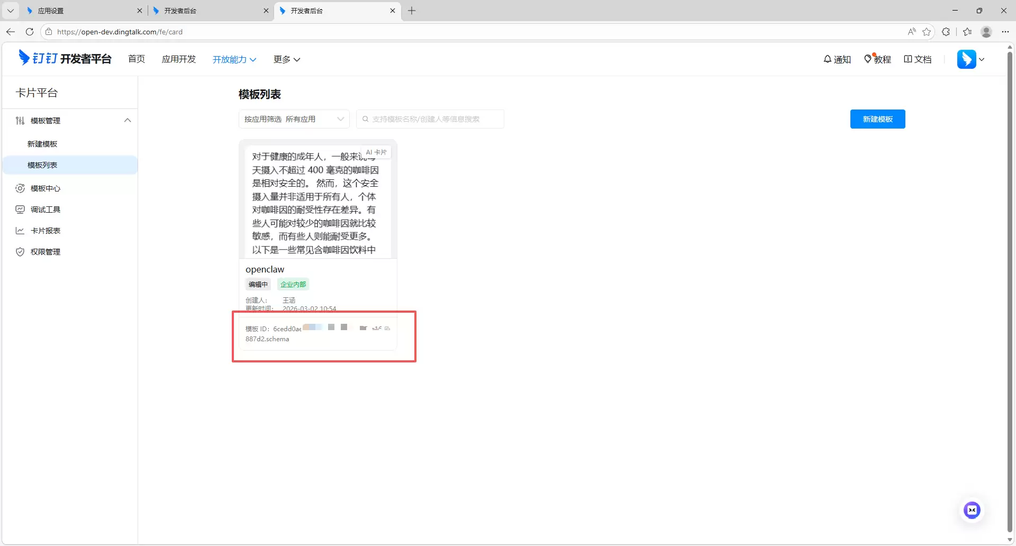1016x546 pixels.
Task: Open 调试工具 in the sidebar
Action: point(46,210)
